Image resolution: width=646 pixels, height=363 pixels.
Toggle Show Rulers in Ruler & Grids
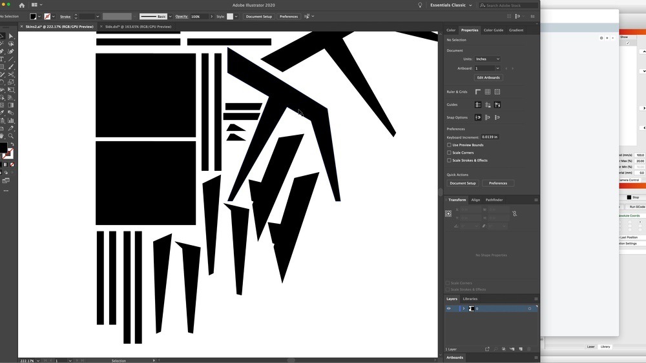click(x=478, y=92)
